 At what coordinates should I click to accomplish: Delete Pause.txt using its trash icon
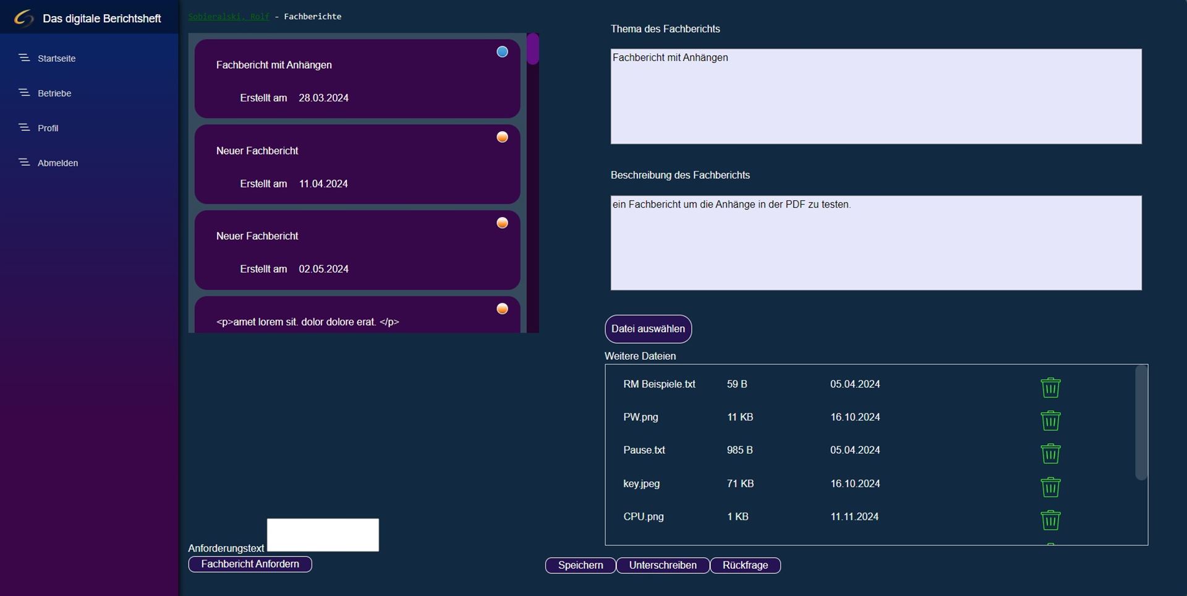click(1050, 454)
